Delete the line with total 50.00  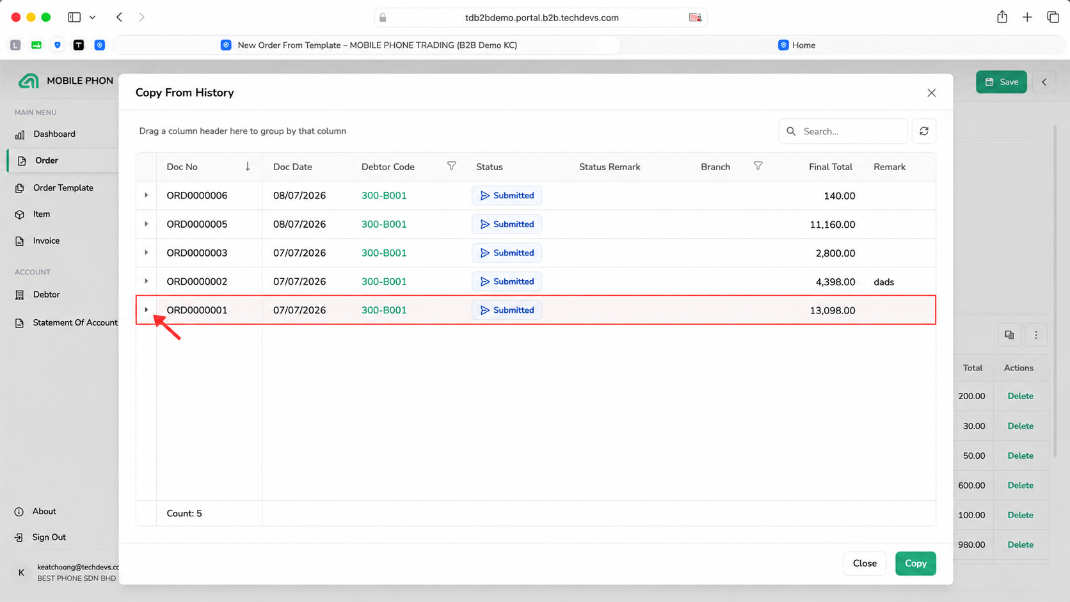click(x=1020, y=455)
